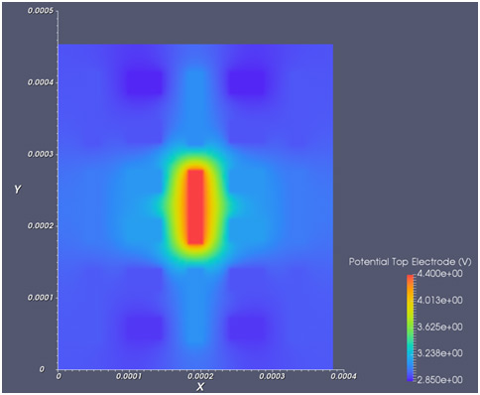The image size is (480, 395).
Task: Click the 0.0005 Y-axis tick label
Action: pos(41,11)
